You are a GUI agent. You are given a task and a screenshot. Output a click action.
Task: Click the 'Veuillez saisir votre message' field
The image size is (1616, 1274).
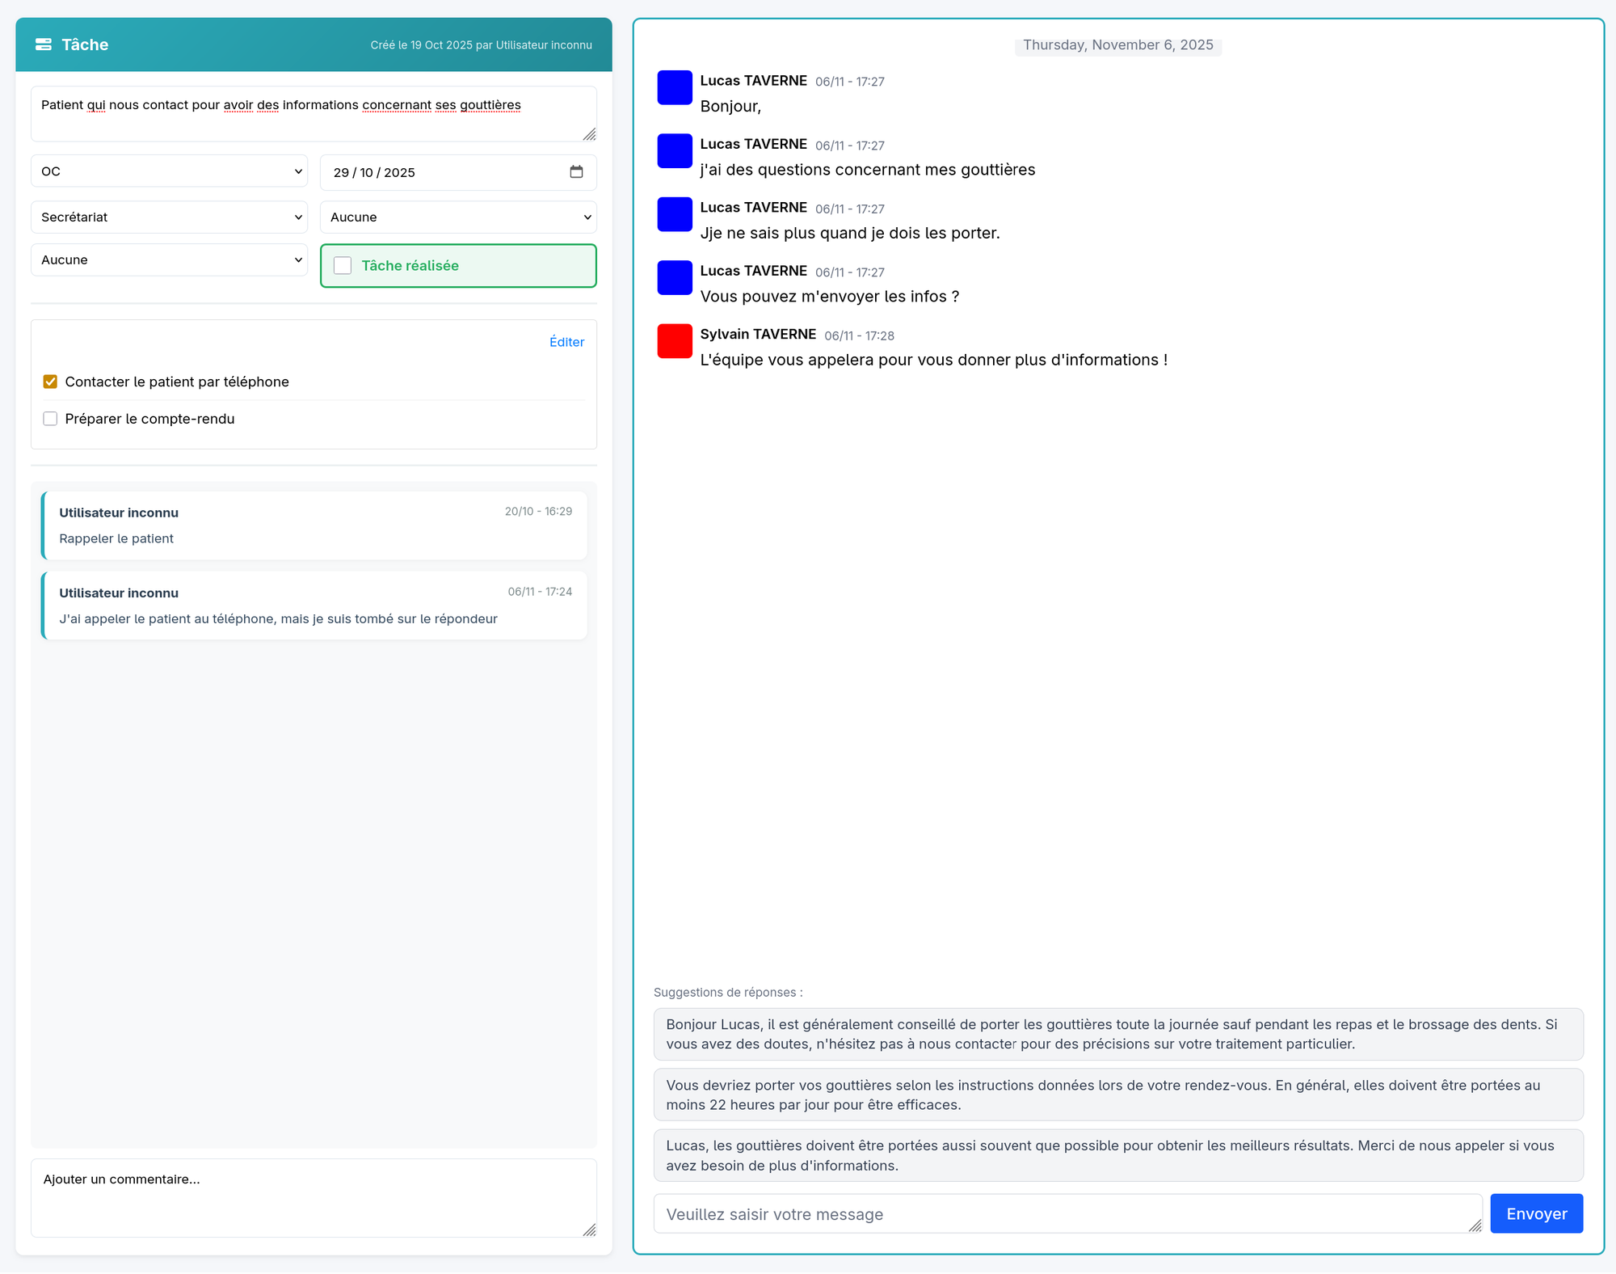point(1058,1214)
